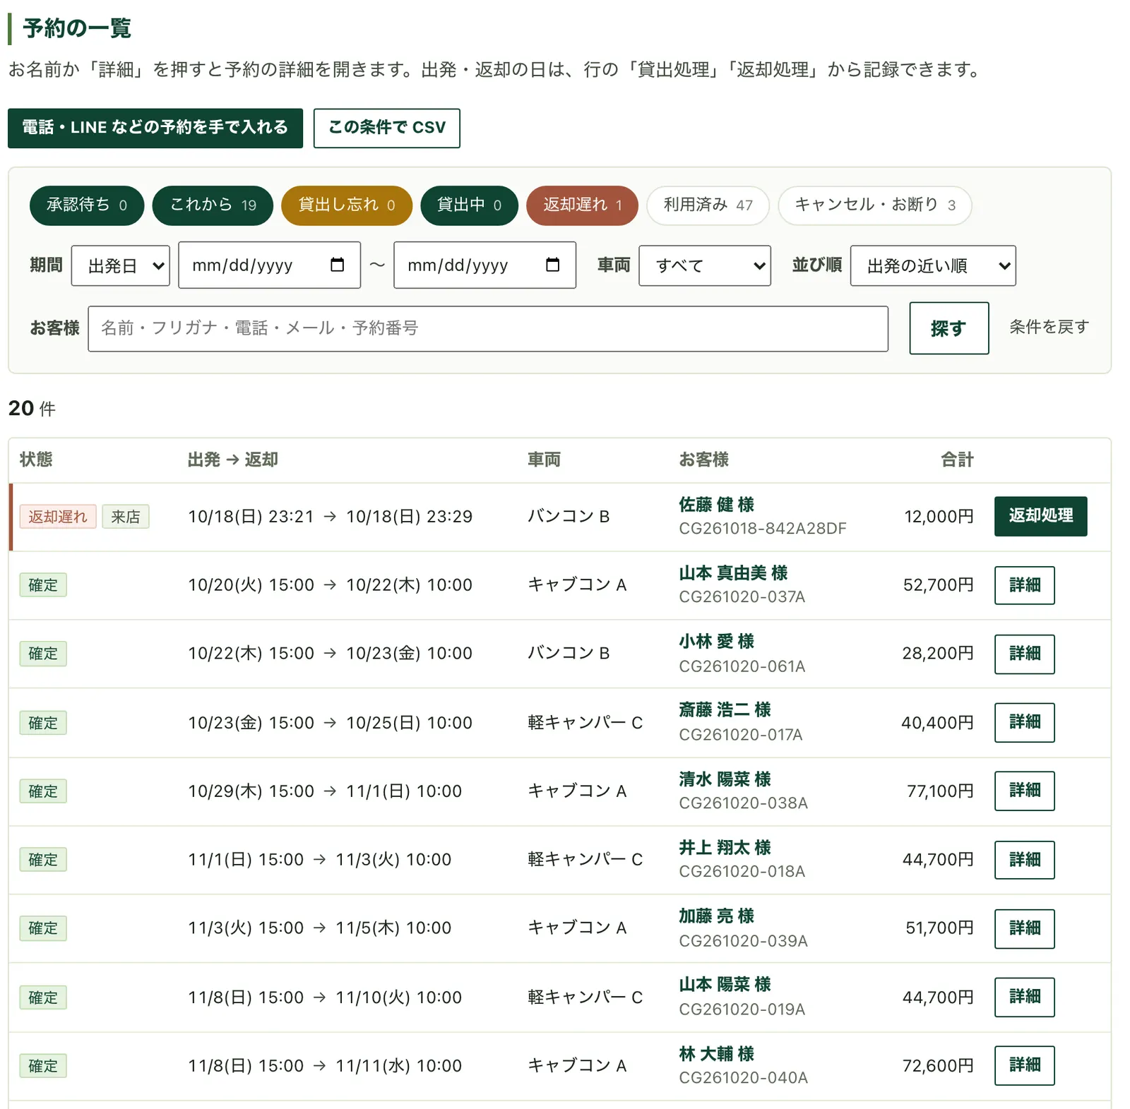Open 詳細 for 斎藤 浩二 reservation
Image resolution: width=1130 pixels, height=1109 pixels.
[1024, 722]
